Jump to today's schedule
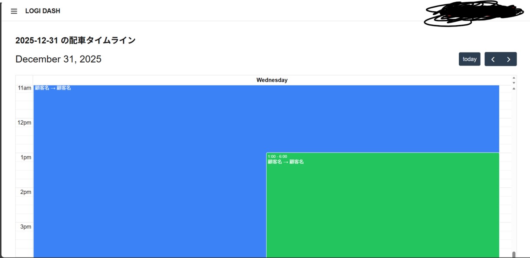 tap(470, 59)
